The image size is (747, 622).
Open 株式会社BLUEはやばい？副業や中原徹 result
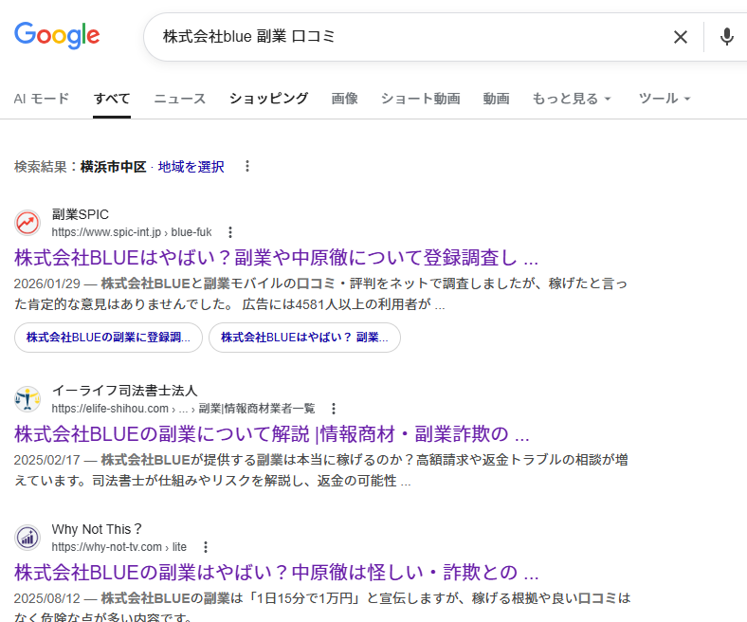276,258
